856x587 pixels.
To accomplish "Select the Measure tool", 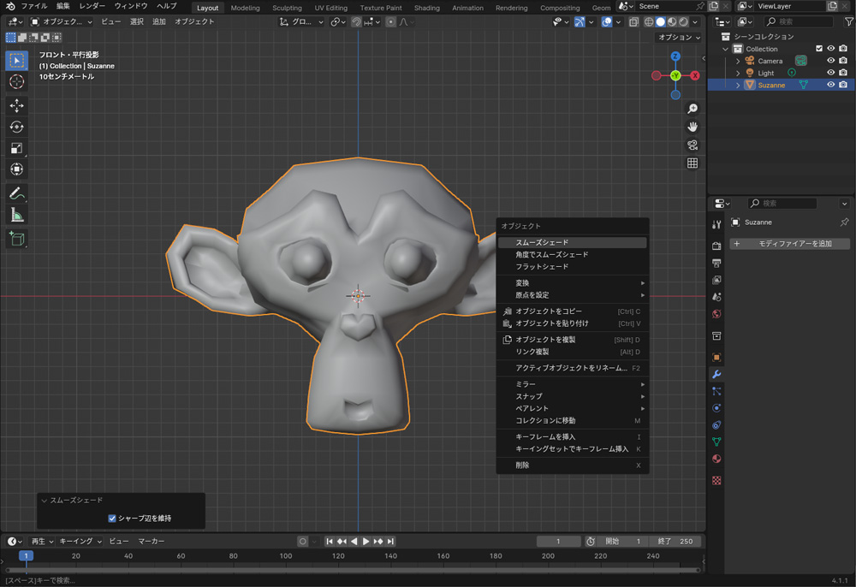I will click(16, 215).
